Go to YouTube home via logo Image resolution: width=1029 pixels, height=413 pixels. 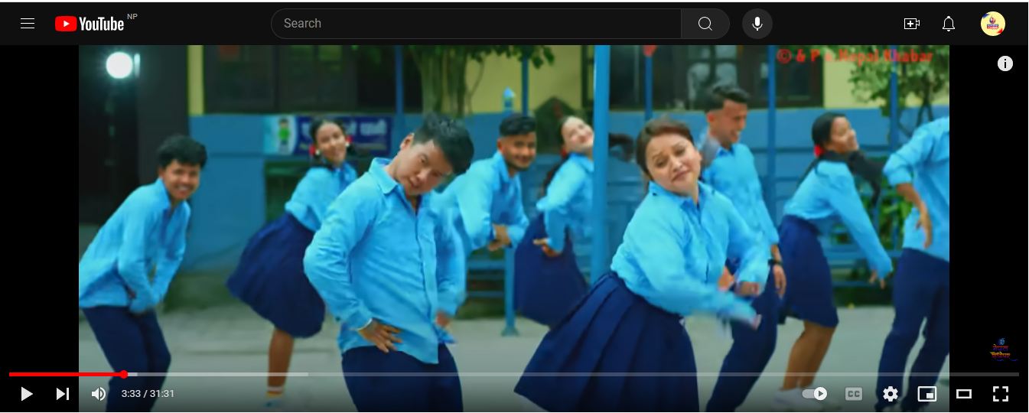[x=90, y=24]
